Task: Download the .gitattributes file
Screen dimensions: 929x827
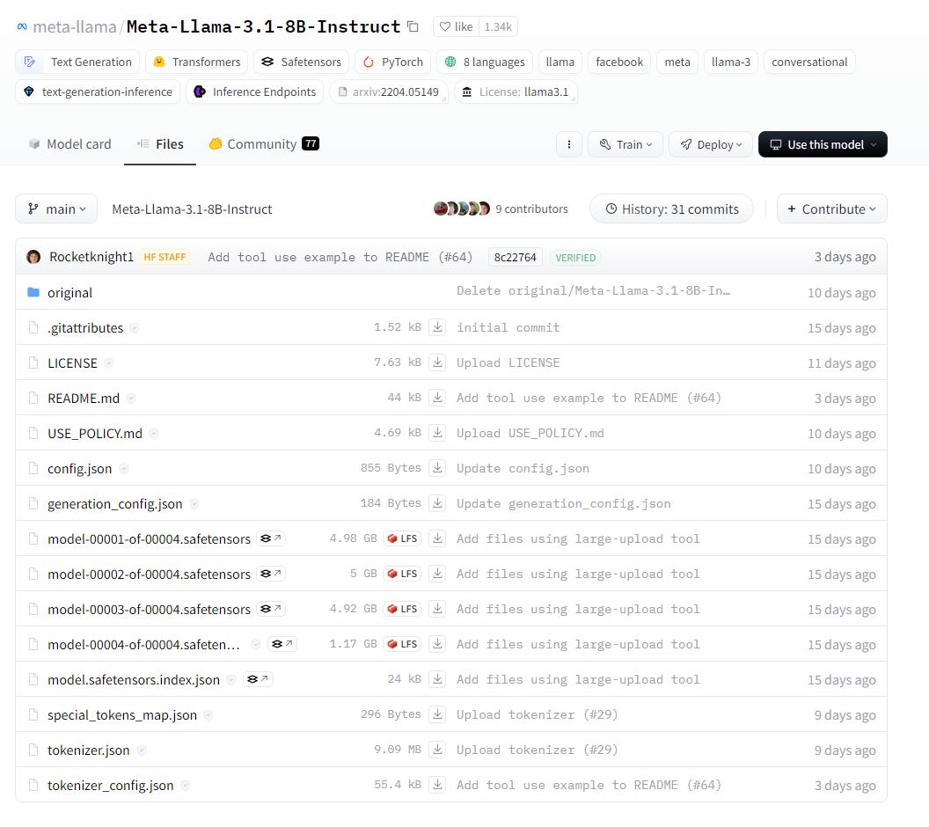Action: [x=437, y=327]
